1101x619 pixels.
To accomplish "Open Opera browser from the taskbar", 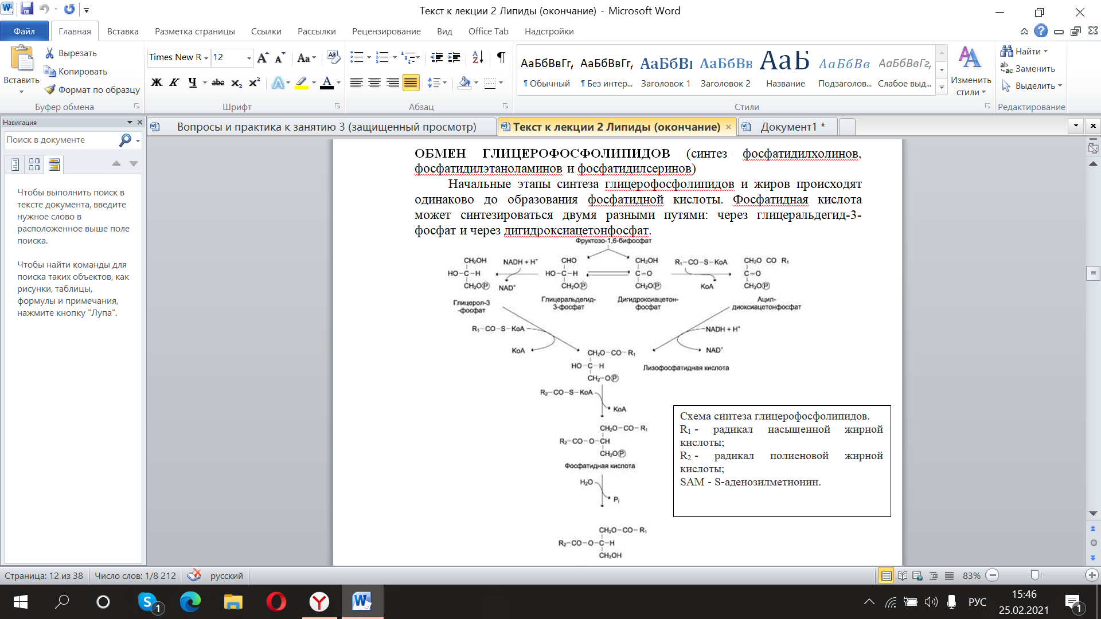I will pyautogui.click(x=276, y=602).
